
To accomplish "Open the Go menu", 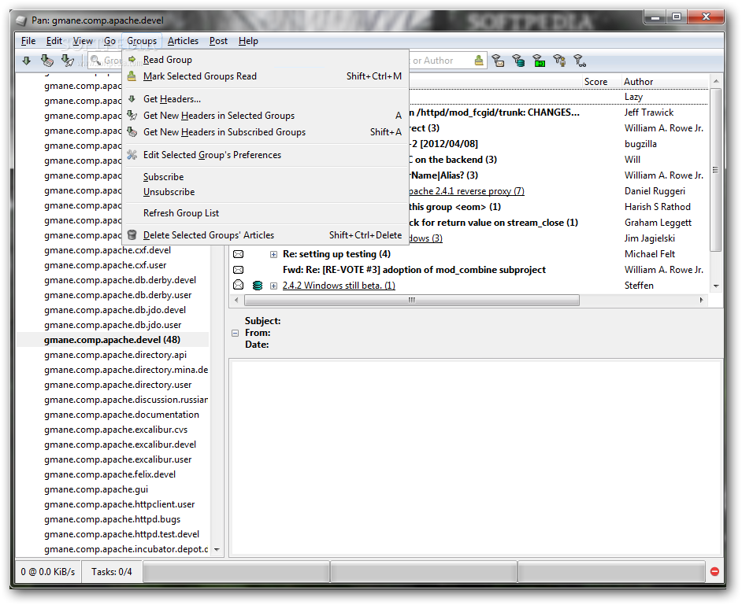I will tap(109, 41).
